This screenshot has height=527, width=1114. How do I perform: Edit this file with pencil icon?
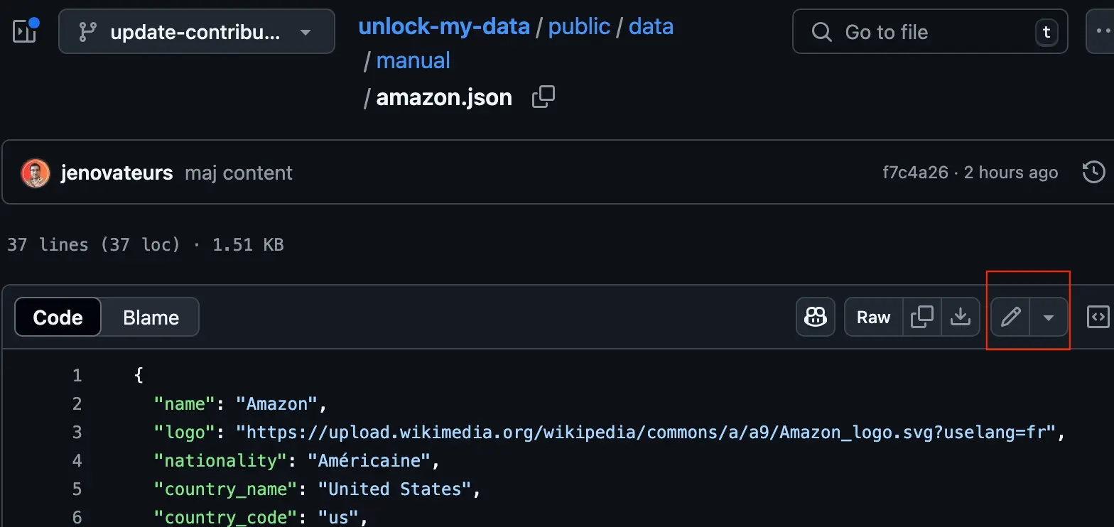click(x=1010, y=317)
